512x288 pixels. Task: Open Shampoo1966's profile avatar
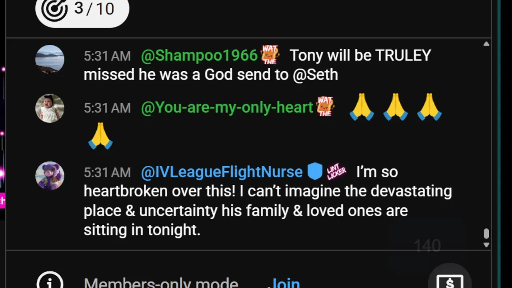pos(50,59)
